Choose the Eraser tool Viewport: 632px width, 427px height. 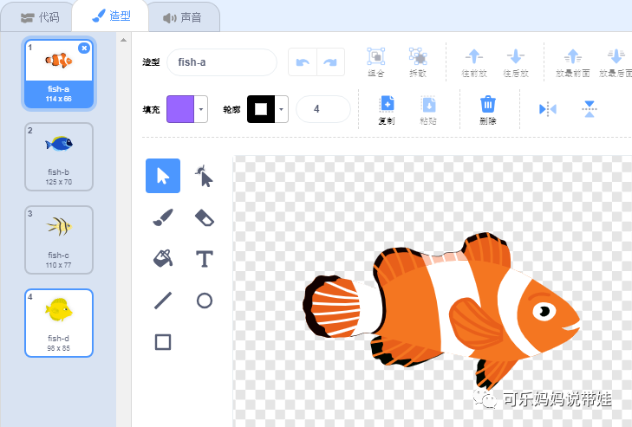[205, 217]
